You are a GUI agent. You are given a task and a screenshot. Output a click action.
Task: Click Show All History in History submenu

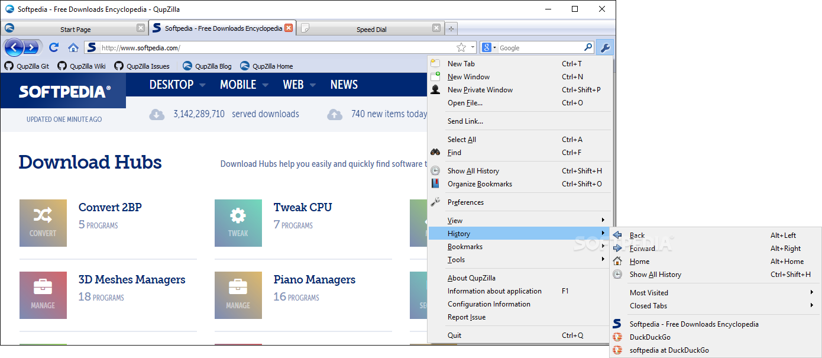pos(715,275)
